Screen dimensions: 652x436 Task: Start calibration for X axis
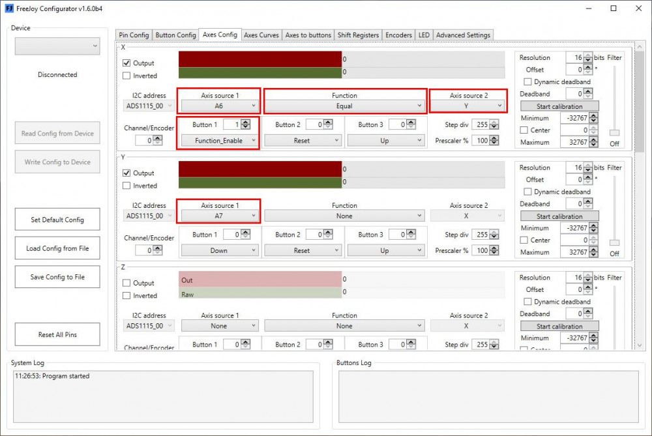559,106
